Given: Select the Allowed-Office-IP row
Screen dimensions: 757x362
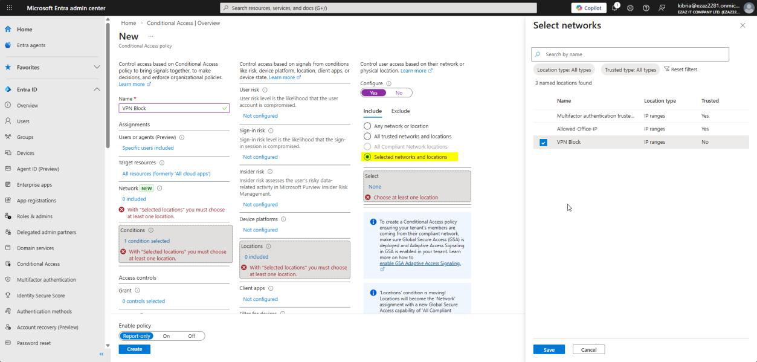Looking at the screenshot, I should tap(641, 129).
